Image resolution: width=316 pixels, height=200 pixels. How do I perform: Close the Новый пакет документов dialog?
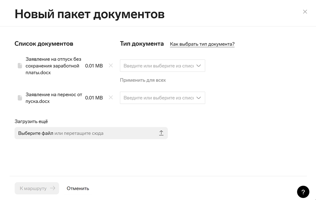click(305, 12)
